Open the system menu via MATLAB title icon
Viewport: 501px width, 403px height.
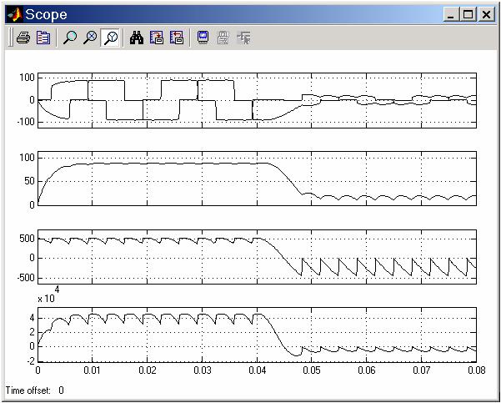(13, 14)
